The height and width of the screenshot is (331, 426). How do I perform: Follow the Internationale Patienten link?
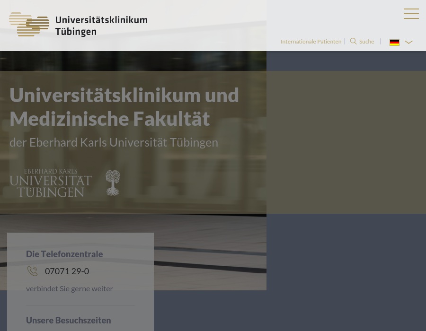click(x=311, y=41)
